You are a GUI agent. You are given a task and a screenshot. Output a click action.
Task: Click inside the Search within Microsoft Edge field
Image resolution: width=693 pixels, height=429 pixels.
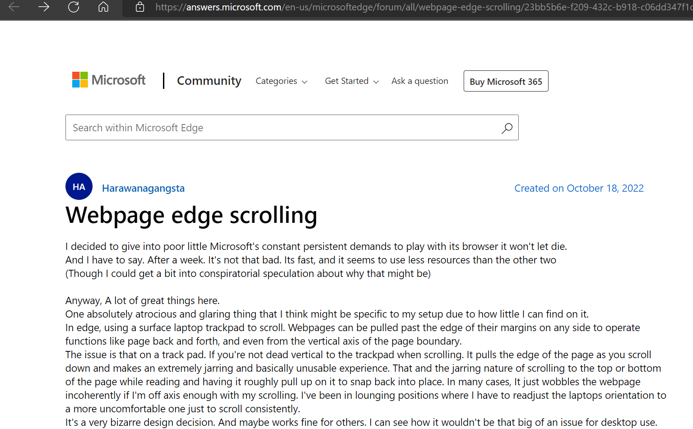[x=226, y=128]
